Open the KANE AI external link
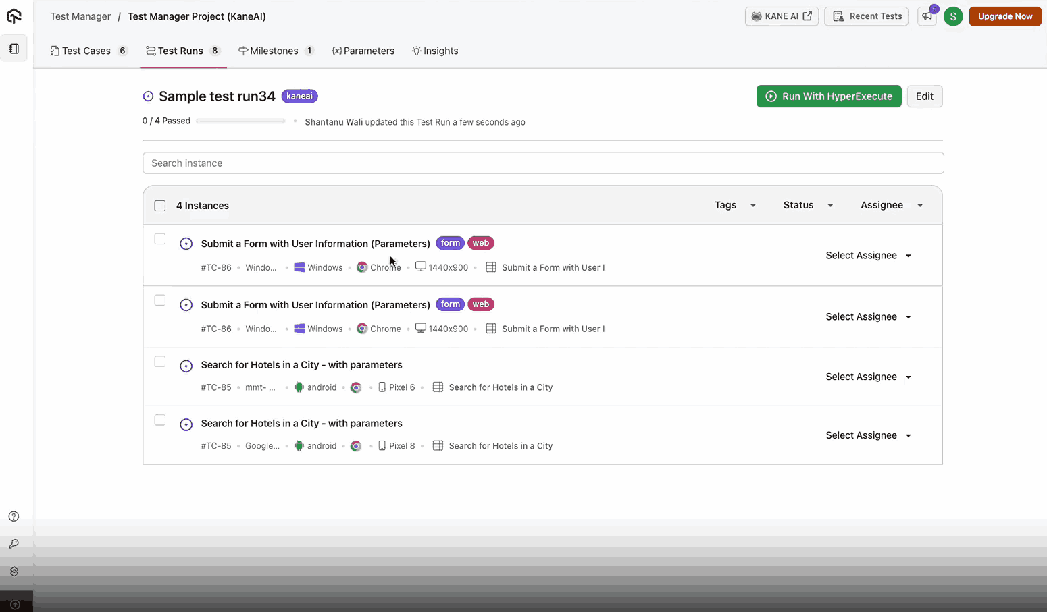This screenshot has height=612, width=1047. [781, 16]
